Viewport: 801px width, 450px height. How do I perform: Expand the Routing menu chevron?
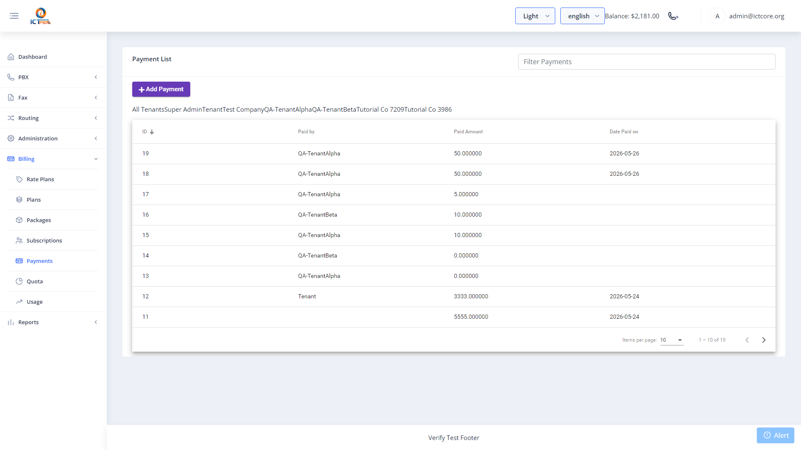[96, 118]
